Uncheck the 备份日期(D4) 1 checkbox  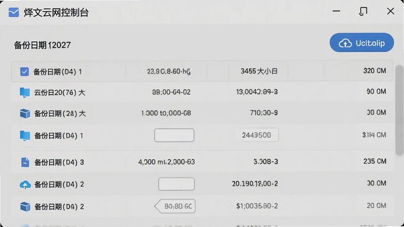24,72
